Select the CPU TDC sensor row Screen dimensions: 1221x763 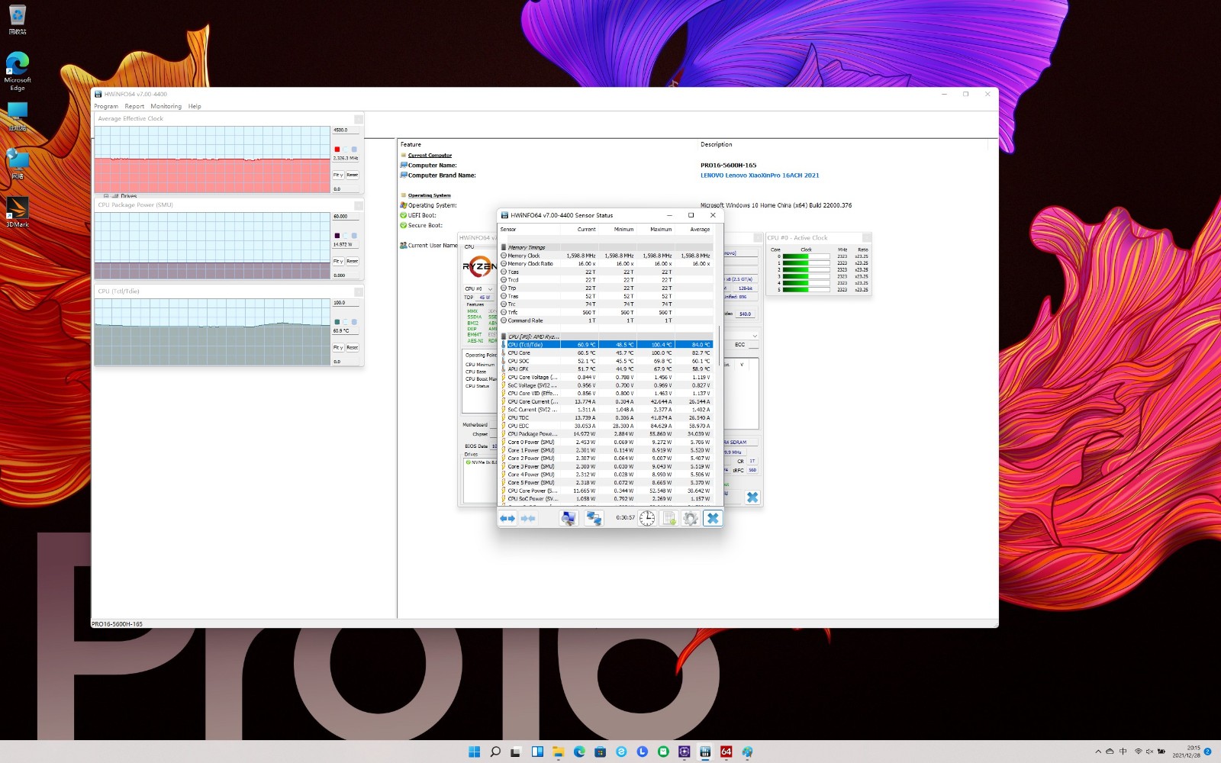[606, 417]
